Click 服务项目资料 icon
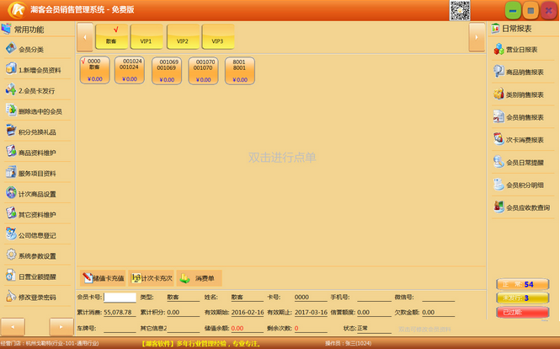Screen dimensions: 560x349 click(11, 172)
